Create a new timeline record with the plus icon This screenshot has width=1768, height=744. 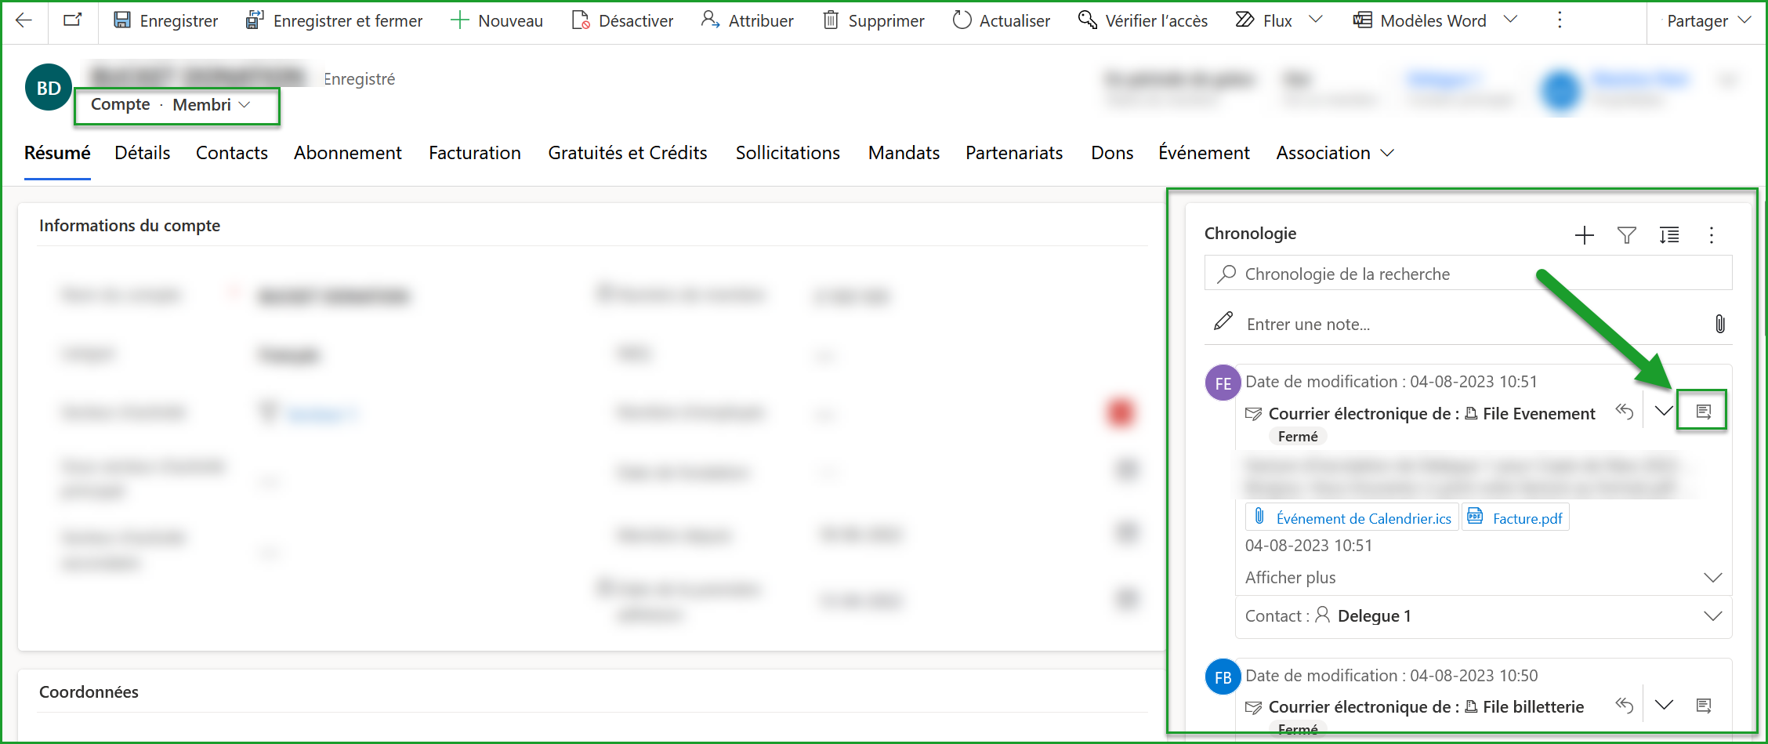tap(1585, 234)
